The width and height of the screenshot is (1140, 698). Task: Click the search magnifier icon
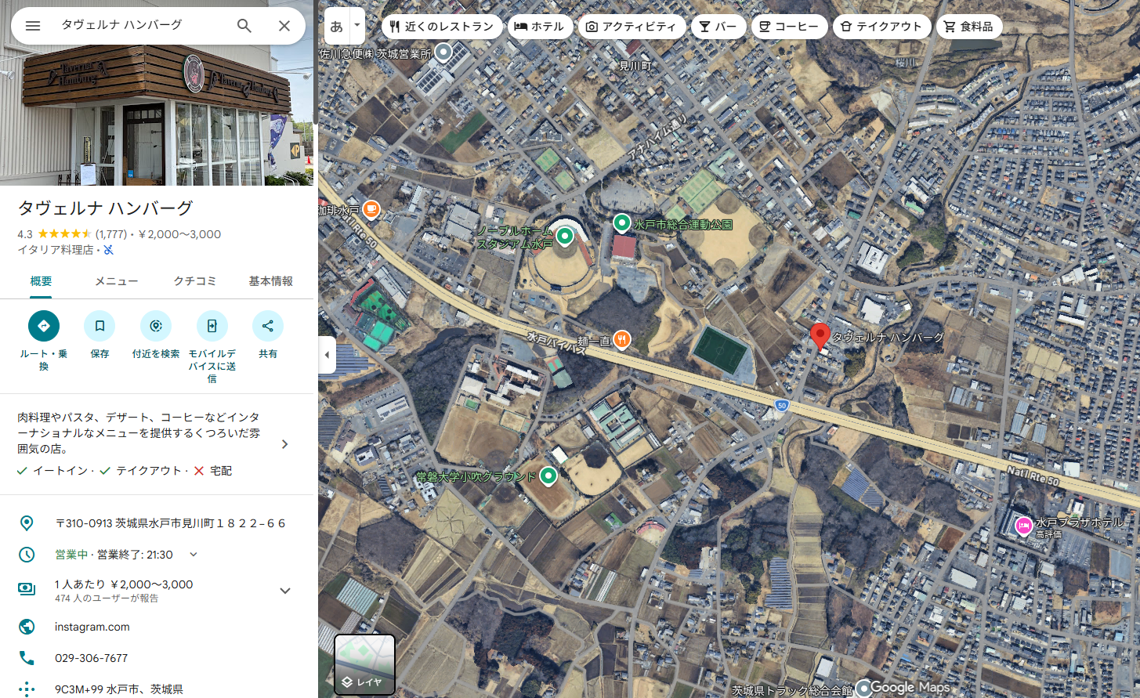pyautogui.click(x=244, y=26)
